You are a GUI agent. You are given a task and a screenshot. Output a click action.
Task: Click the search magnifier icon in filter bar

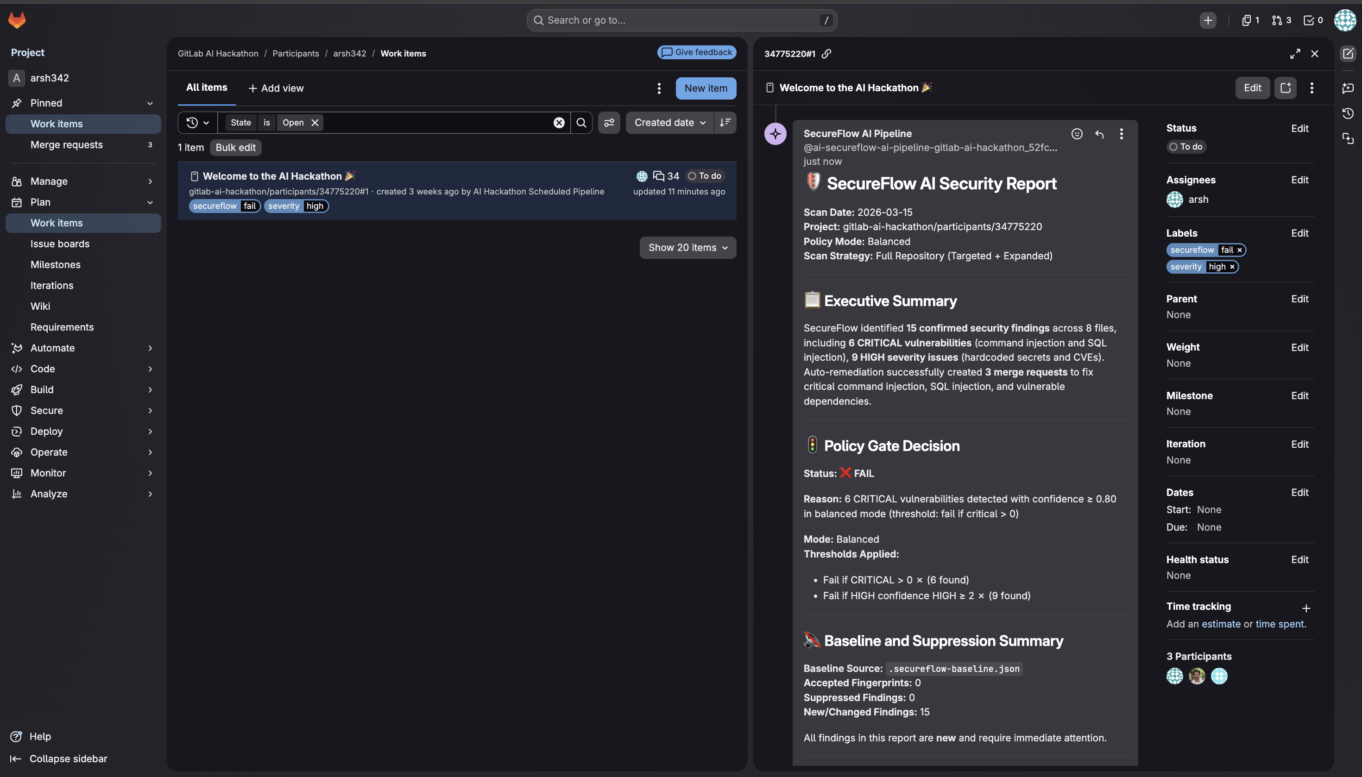tap(581, 123)
